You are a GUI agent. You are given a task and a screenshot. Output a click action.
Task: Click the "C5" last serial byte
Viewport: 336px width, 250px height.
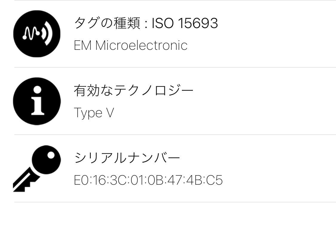[x=214, y=180]
